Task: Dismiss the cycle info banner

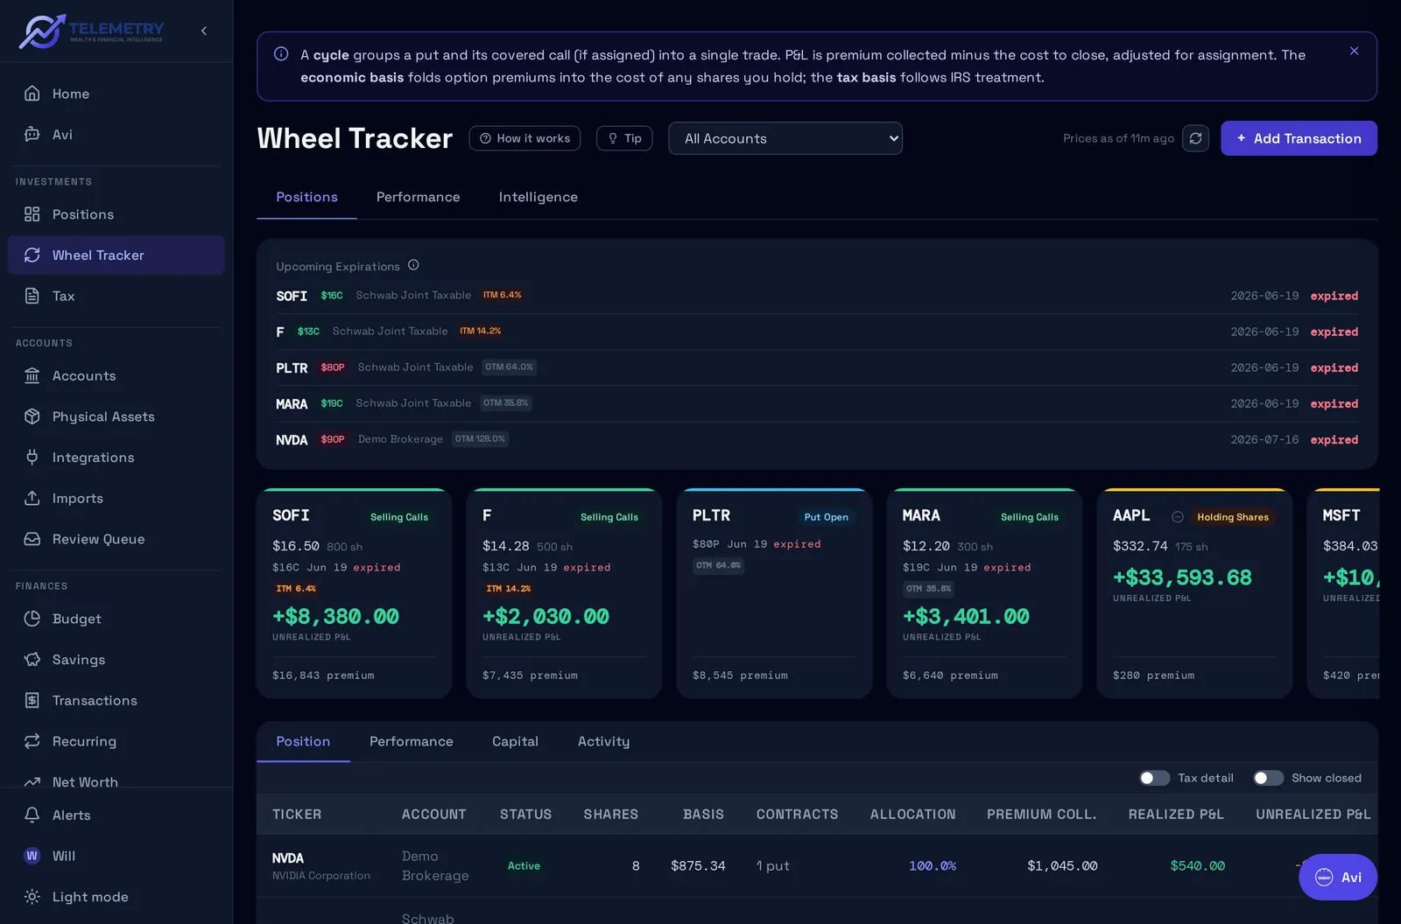Action: coord(1354,51)
